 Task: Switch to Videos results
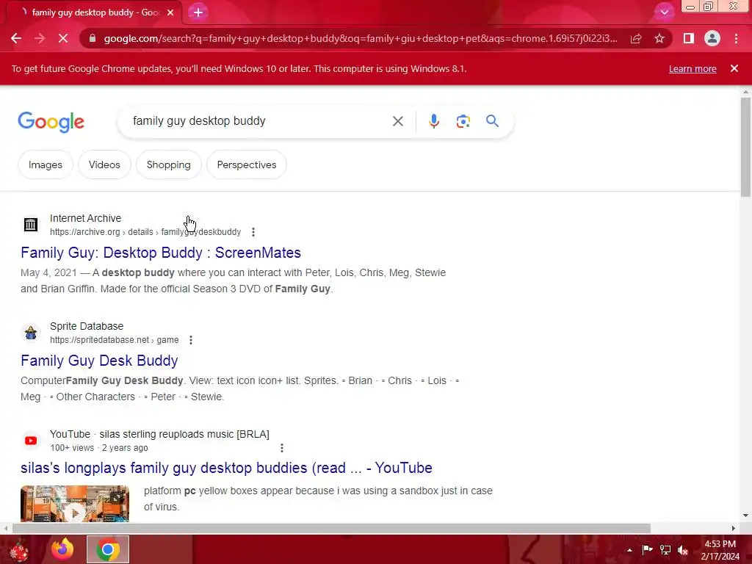(104, 164)
